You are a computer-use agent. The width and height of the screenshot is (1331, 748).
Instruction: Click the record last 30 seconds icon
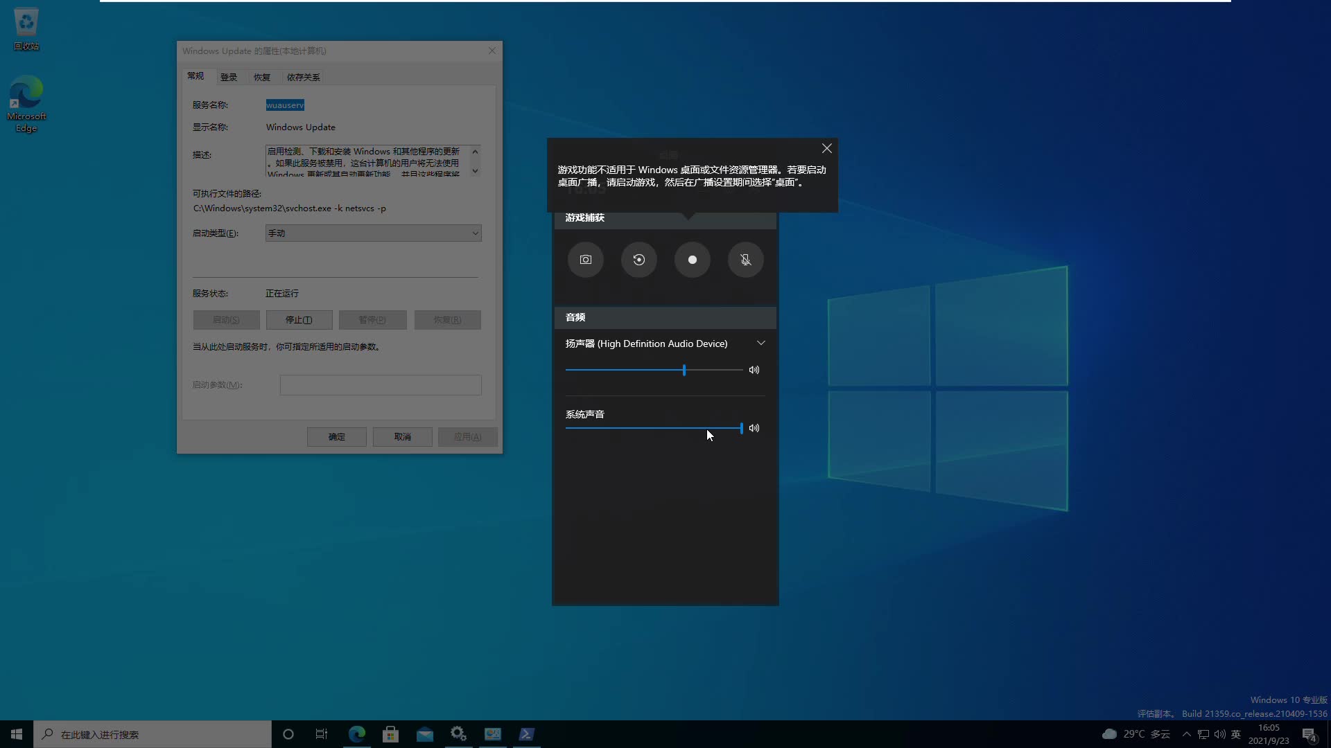[639, 260]
